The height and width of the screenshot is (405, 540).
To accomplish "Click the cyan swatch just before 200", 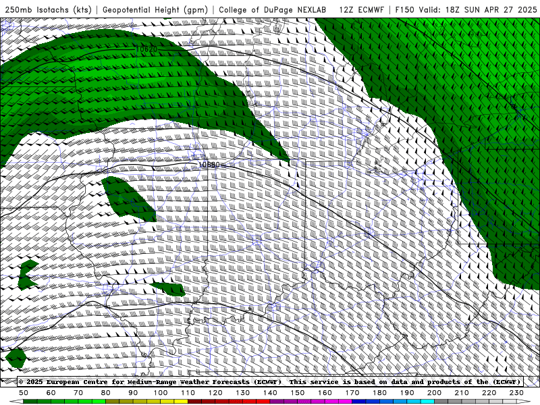I will click(x=427, y=402).
